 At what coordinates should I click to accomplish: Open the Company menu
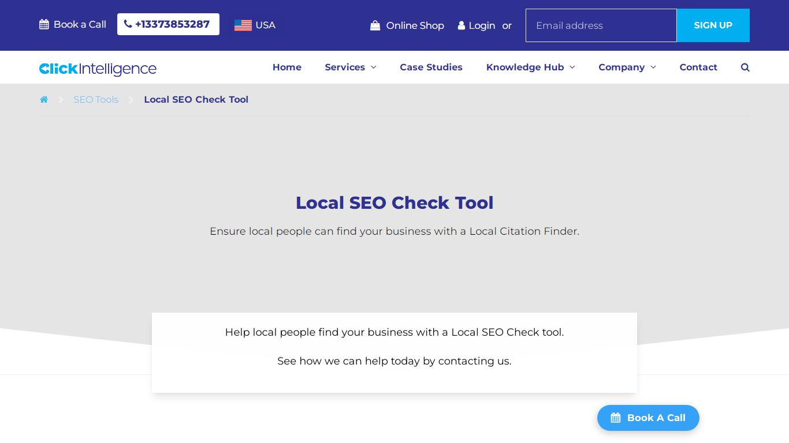[x=627, y=67]
